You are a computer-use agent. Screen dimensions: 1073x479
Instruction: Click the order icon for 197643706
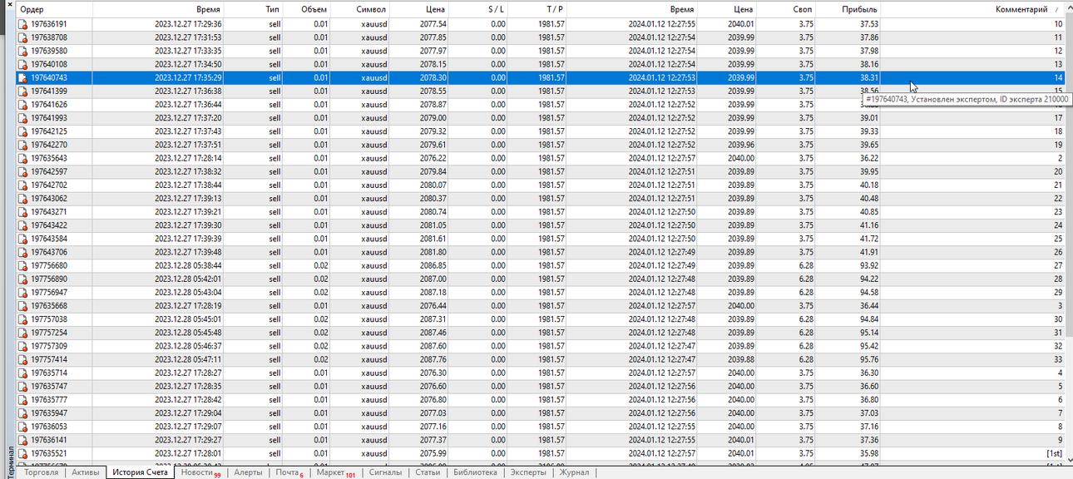(23, 251)
